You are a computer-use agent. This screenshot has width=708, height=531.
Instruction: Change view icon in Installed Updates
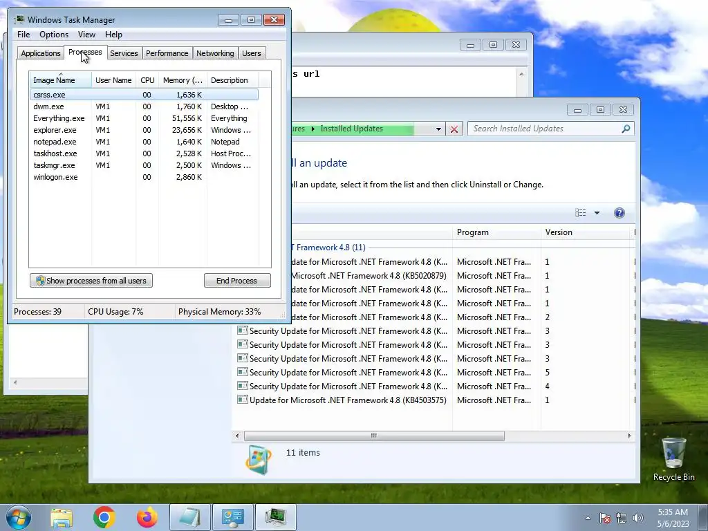[581, 213]
